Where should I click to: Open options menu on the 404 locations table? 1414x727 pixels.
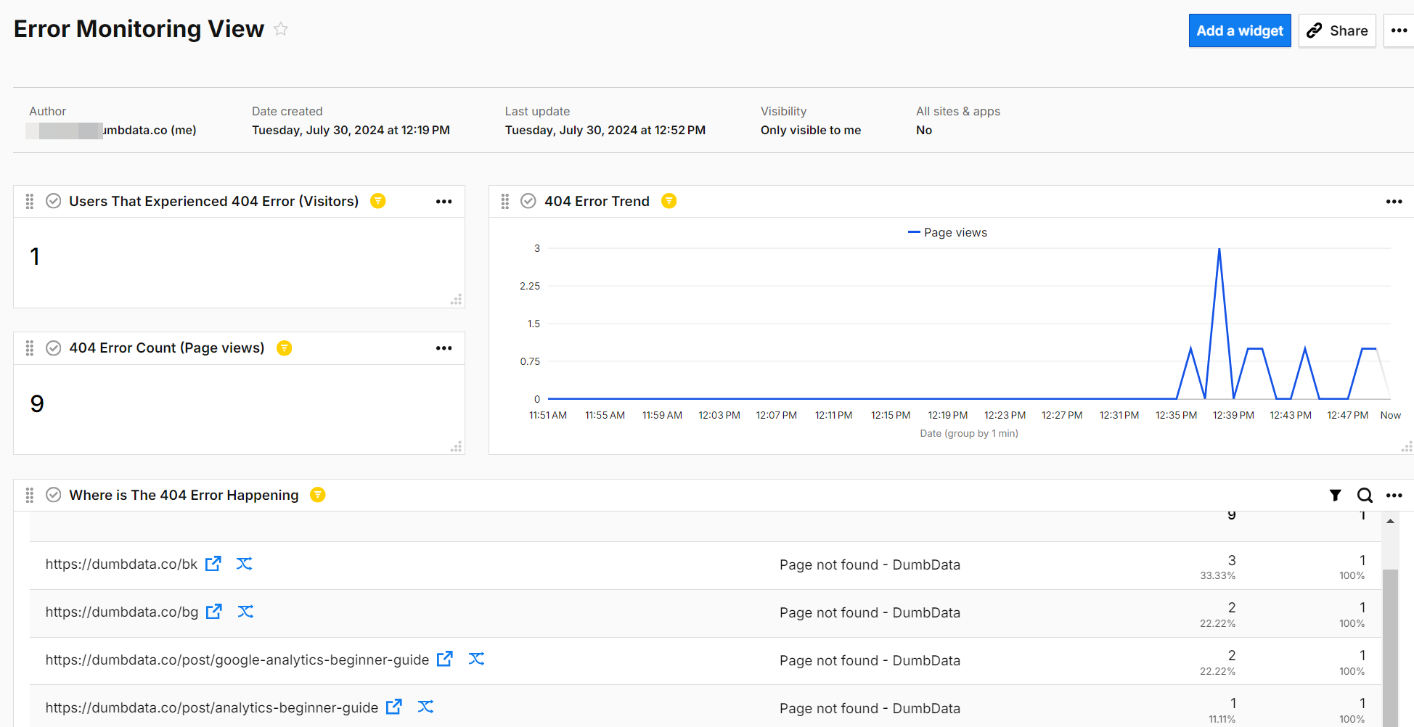1394,495
